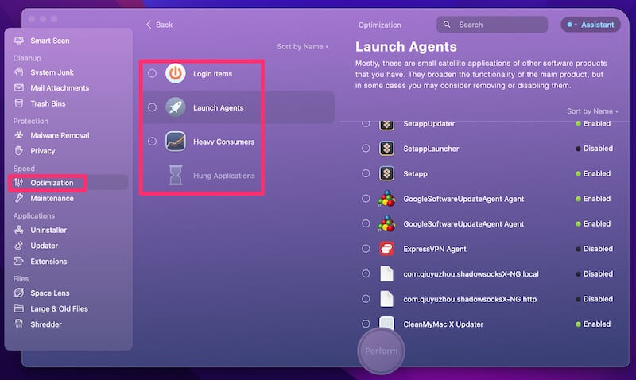Image resolution: width=636 pixels, height=380 pixels.
Task: Click the Malware Removal biohazard icon
Action: pyautogui.click(x=18, y=135)
